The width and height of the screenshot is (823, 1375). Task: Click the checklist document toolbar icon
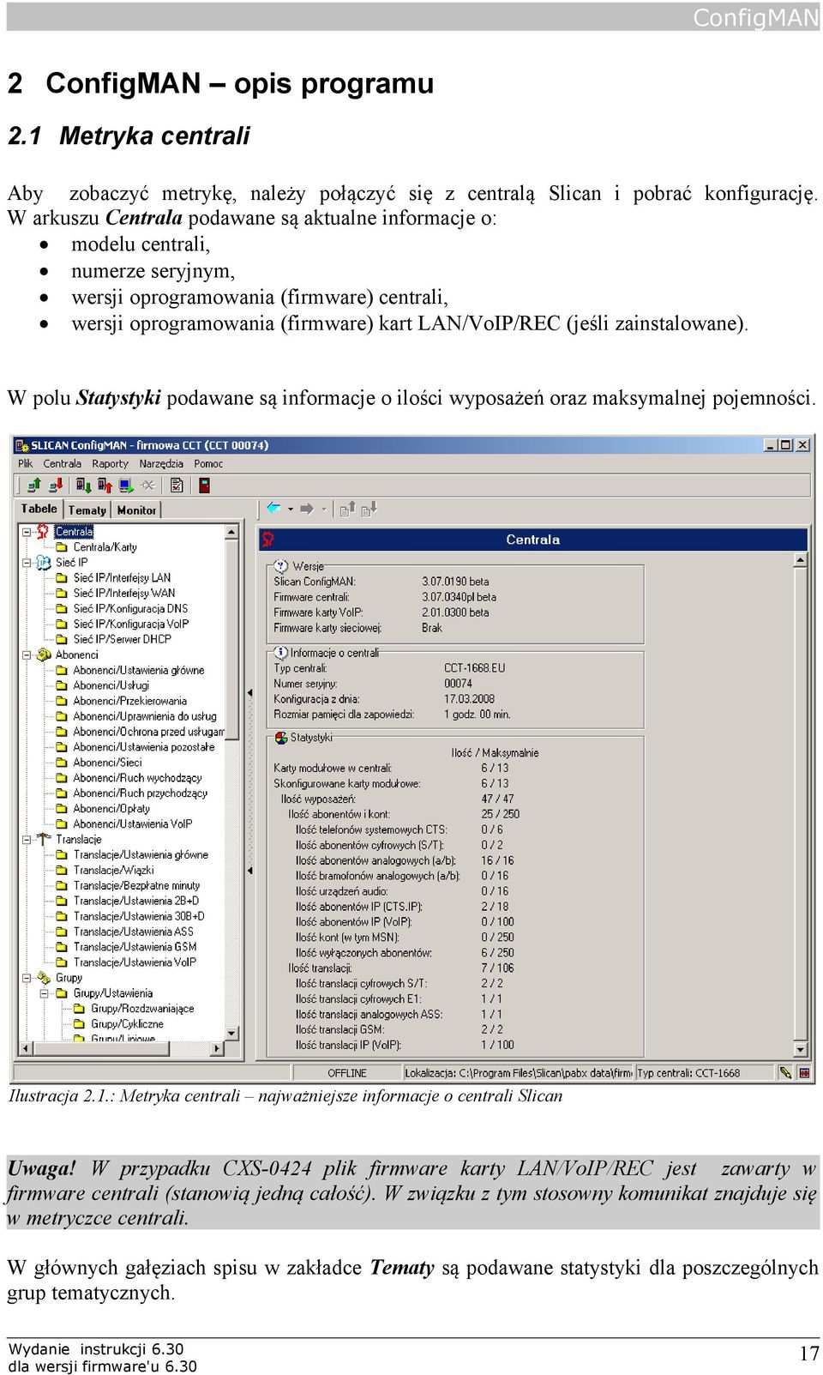coord(177,485)
